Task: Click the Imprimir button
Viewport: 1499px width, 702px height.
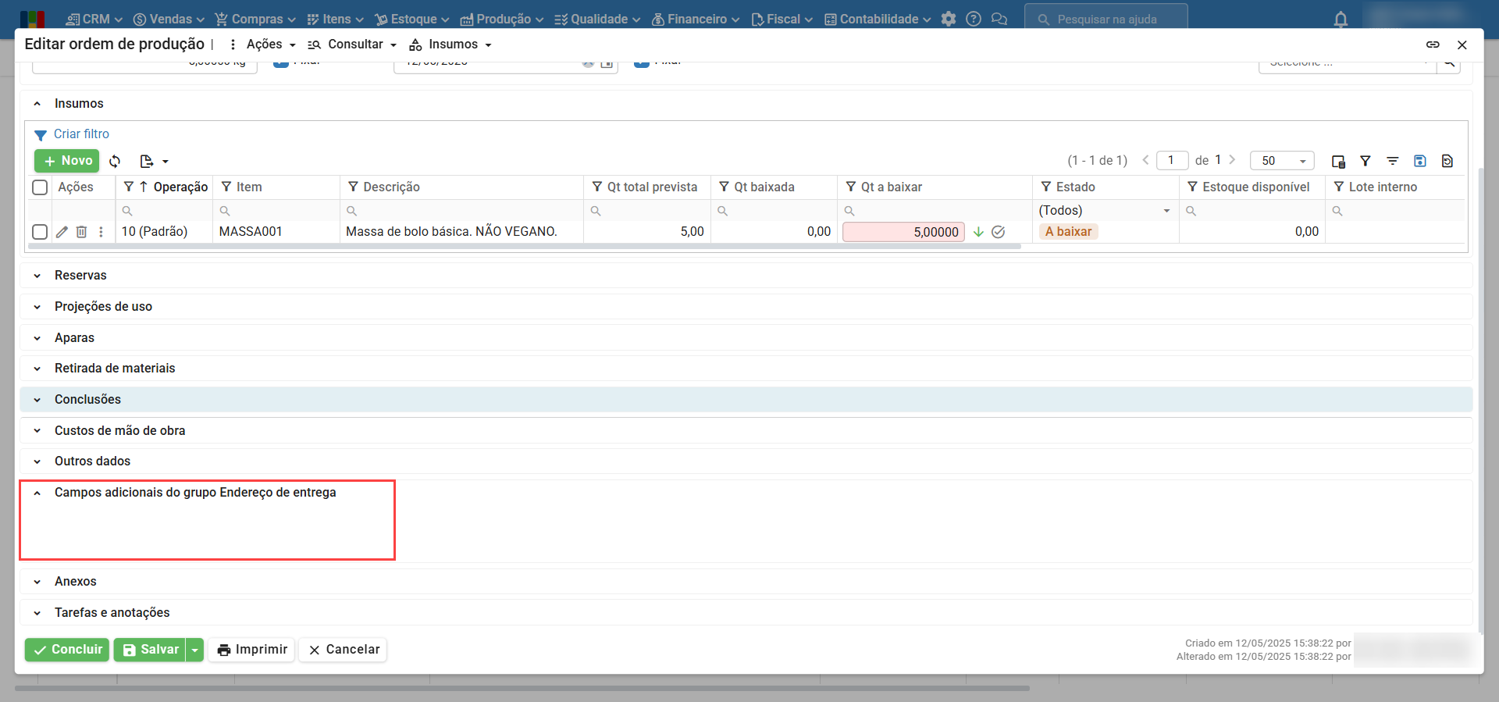Action: coord(251,650)
